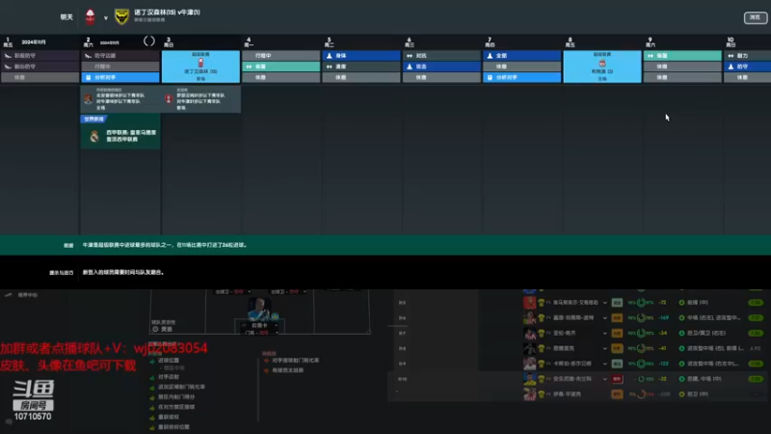This screenshot has height=434, width=771.
Task: Open the day 8 Liverpool match card
Action: tap(602, 67)
